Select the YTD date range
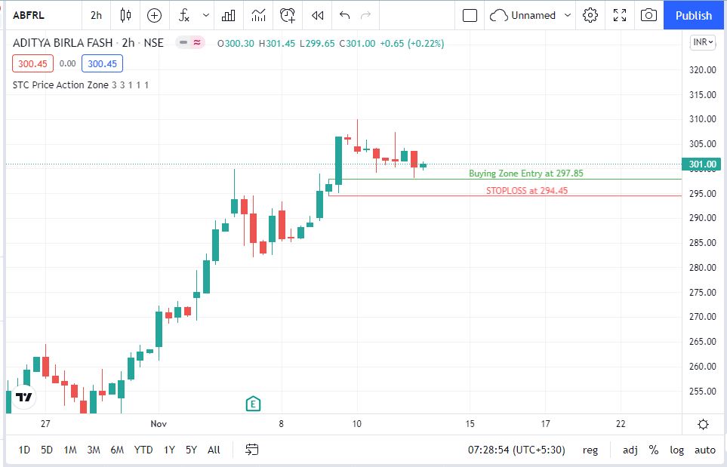The height and width of the screenshot is (467, 727). click(143, 450)
